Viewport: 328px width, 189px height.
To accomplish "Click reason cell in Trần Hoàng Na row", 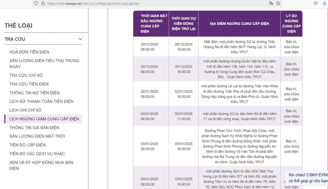I will click(x=291, y=47).
